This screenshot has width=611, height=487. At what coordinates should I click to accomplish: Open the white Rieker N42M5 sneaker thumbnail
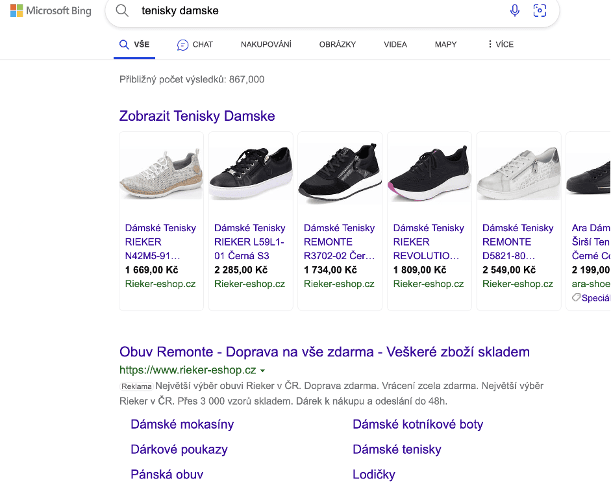[x=161, y=175]
